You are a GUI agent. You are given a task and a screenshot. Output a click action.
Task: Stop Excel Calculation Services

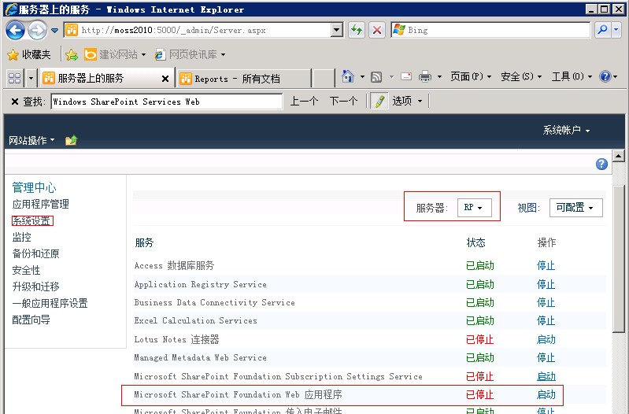pyautogui.click(x=546, y=320)
